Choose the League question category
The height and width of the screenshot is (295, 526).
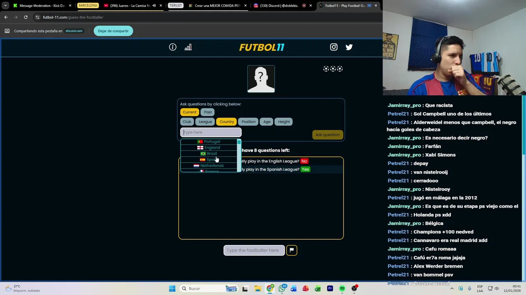click(x=205, y=122)
